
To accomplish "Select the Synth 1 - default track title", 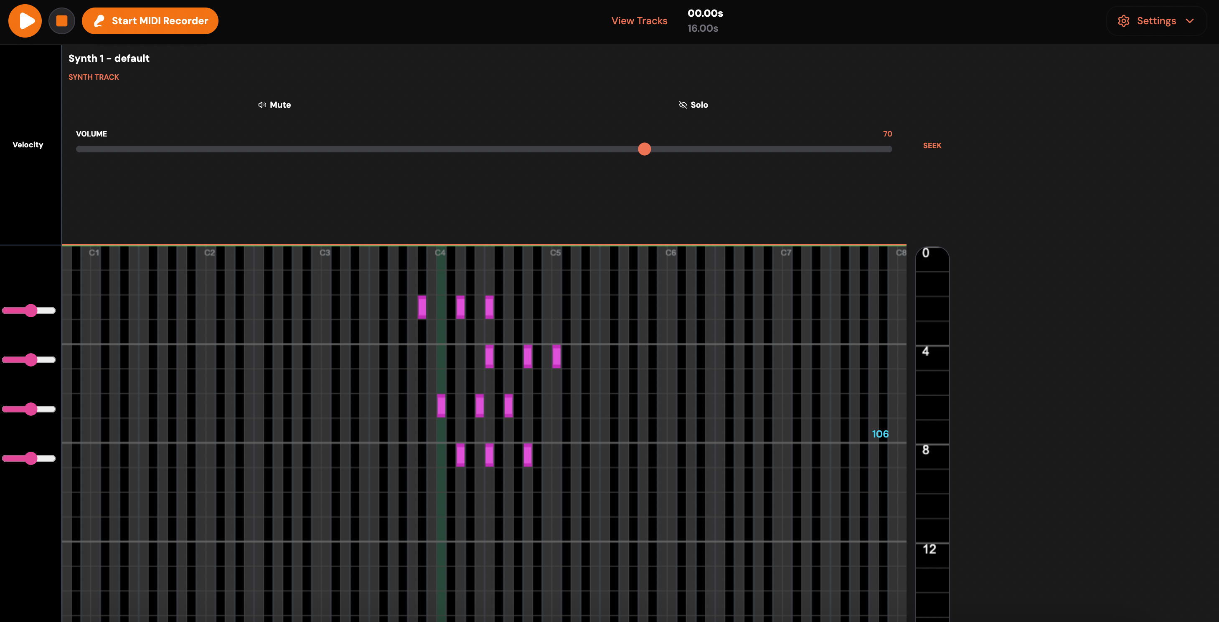I will tap(109, 58).
